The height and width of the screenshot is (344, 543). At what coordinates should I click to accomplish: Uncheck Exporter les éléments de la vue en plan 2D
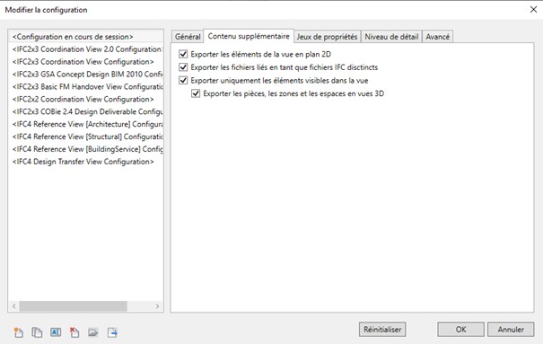(183, 54)
